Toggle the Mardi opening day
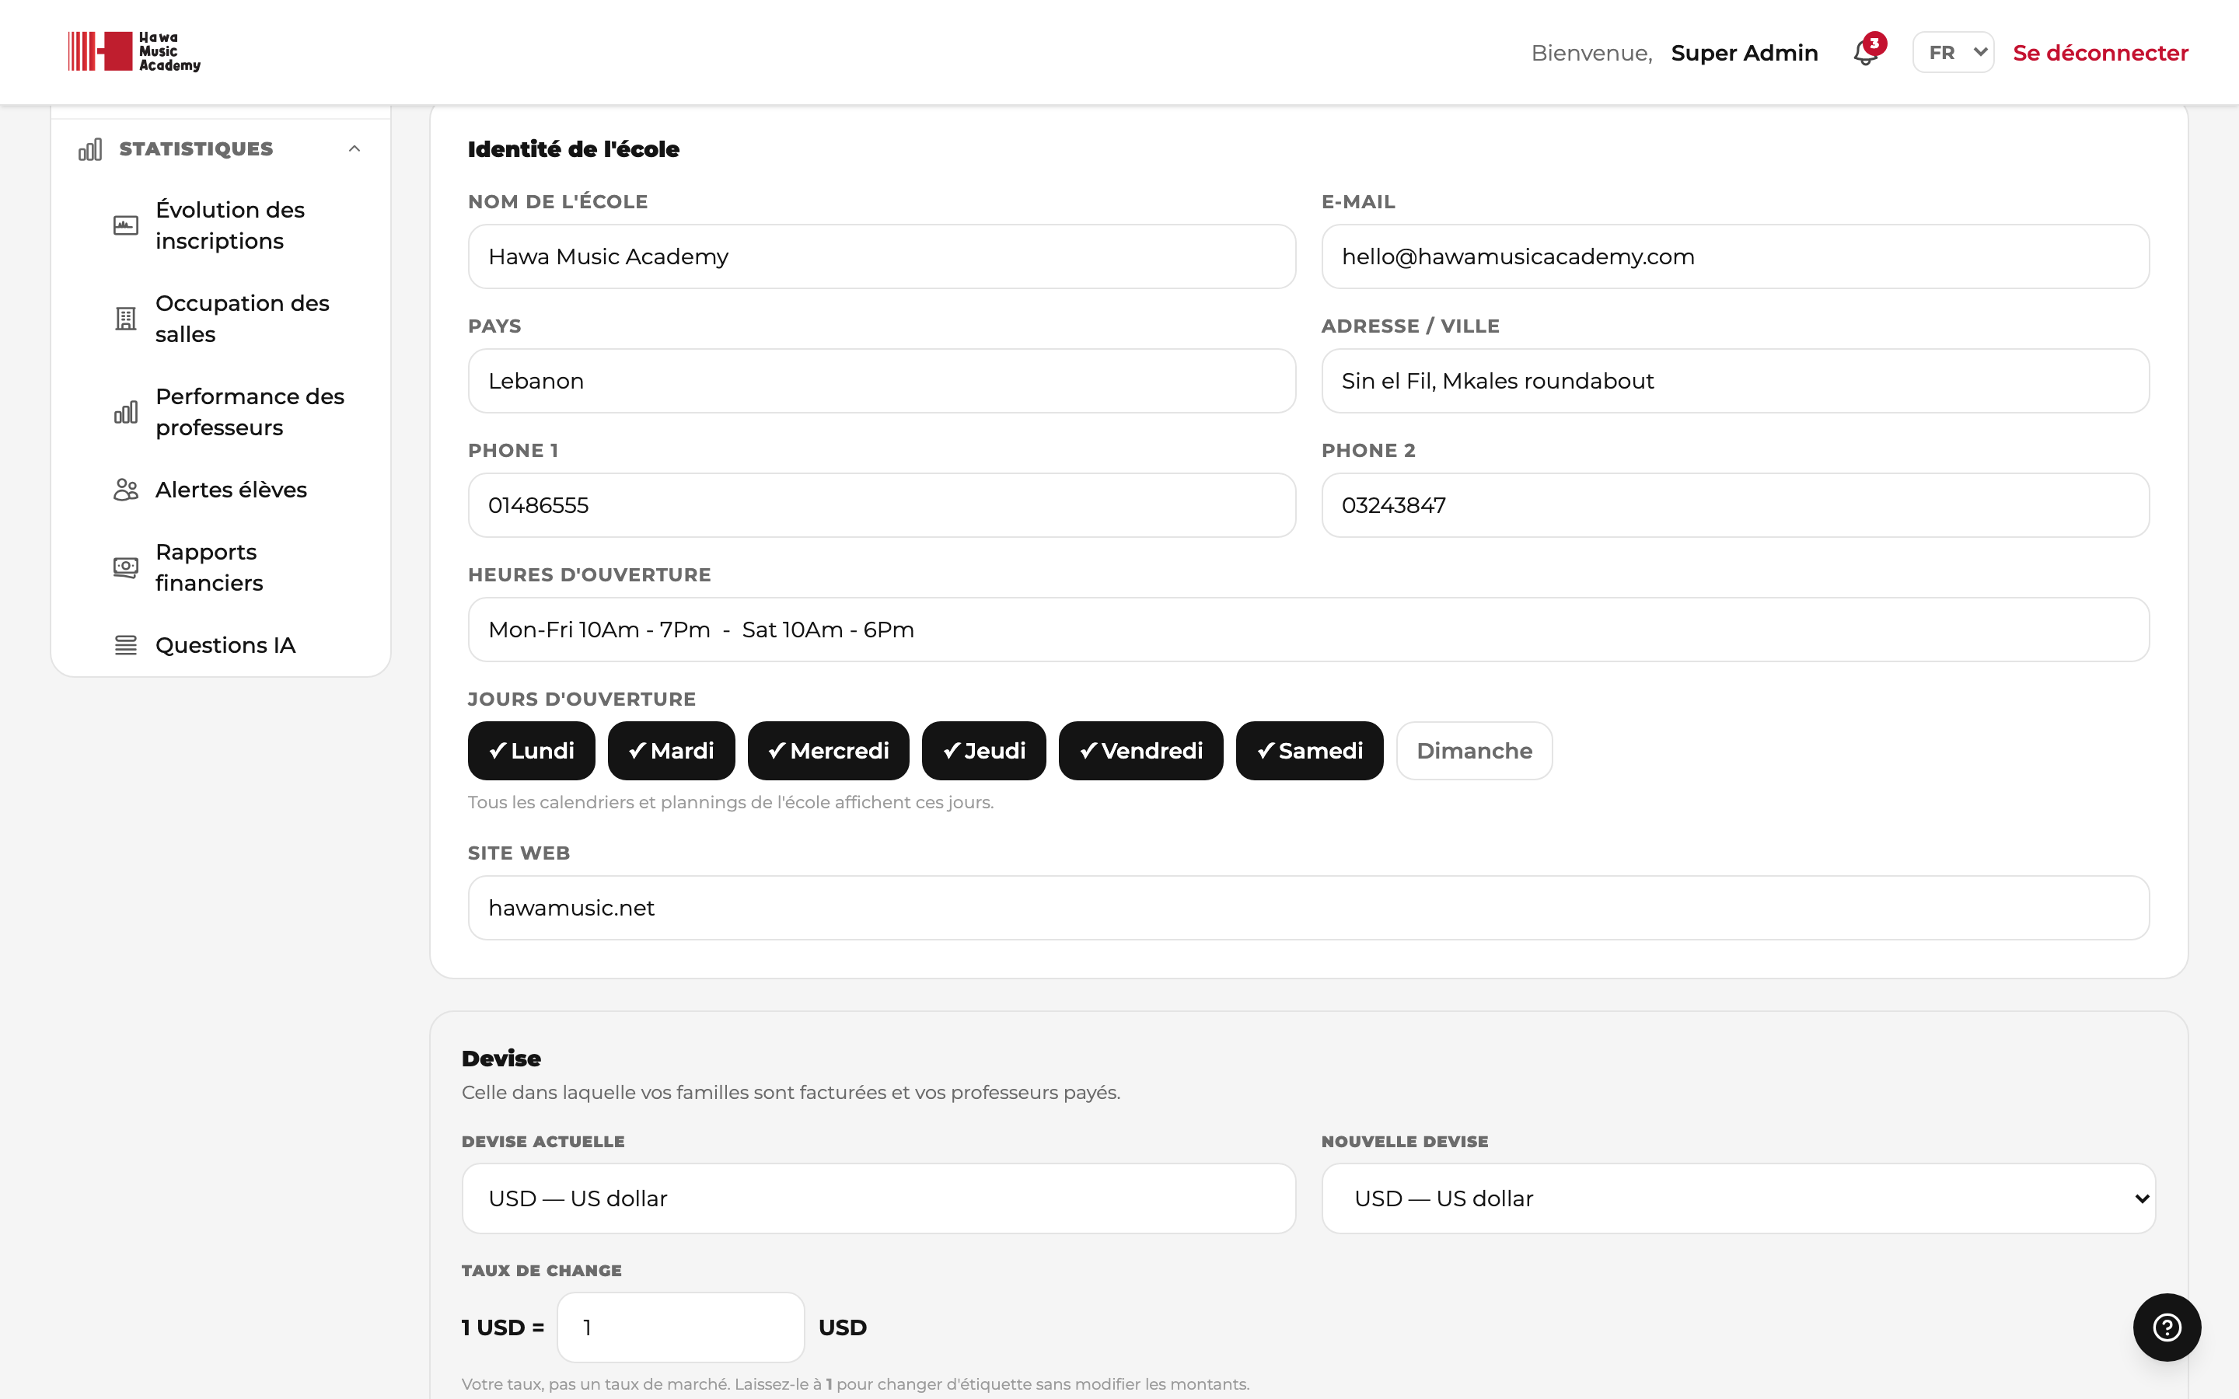Viewport: 2239px width, 1399px height. point(671,750)
